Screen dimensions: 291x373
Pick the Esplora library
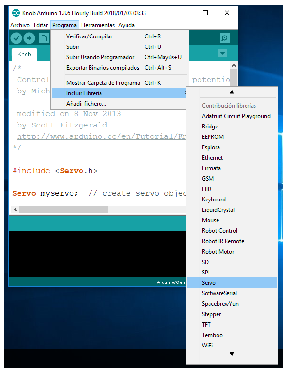coord(232,147)
